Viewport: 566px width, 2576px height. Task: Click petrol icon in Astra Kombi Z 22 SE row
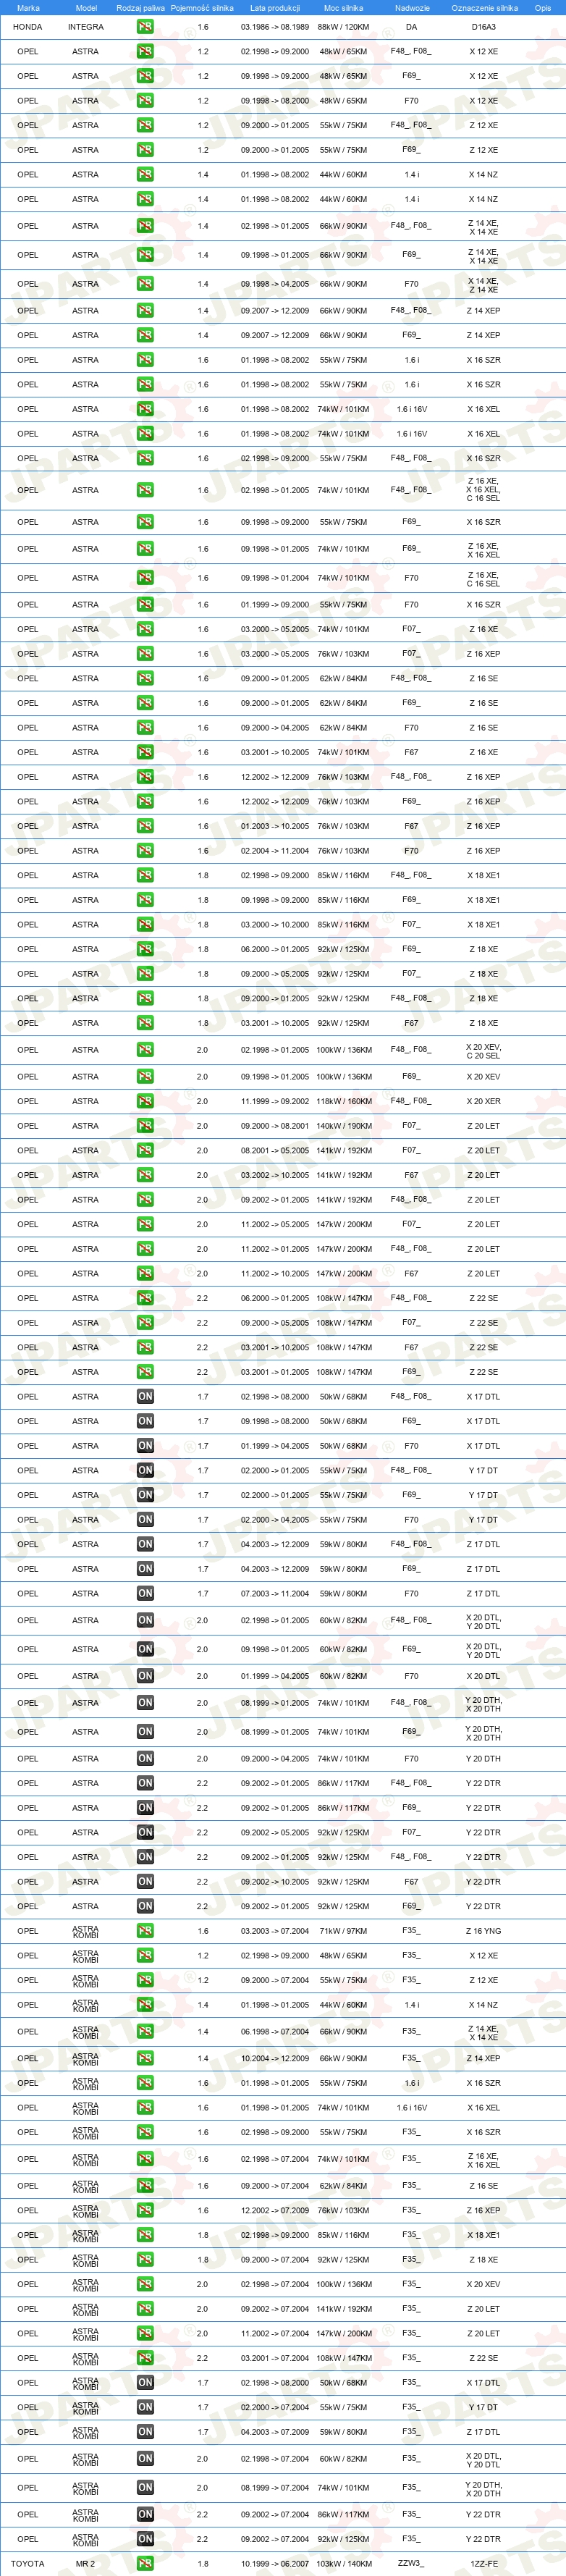(145, 2358)
